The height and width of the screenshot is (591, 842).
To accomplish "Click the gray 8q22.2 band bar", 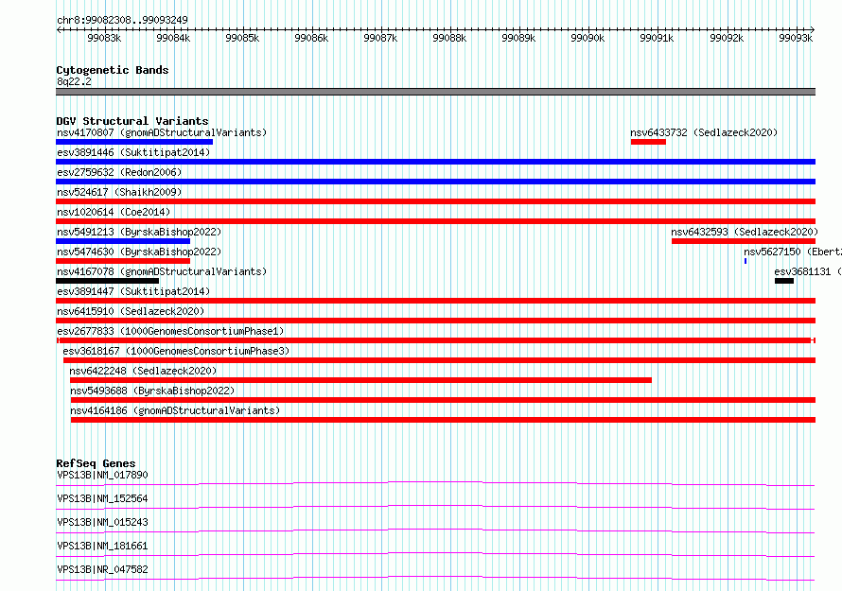I will (435, 92).
